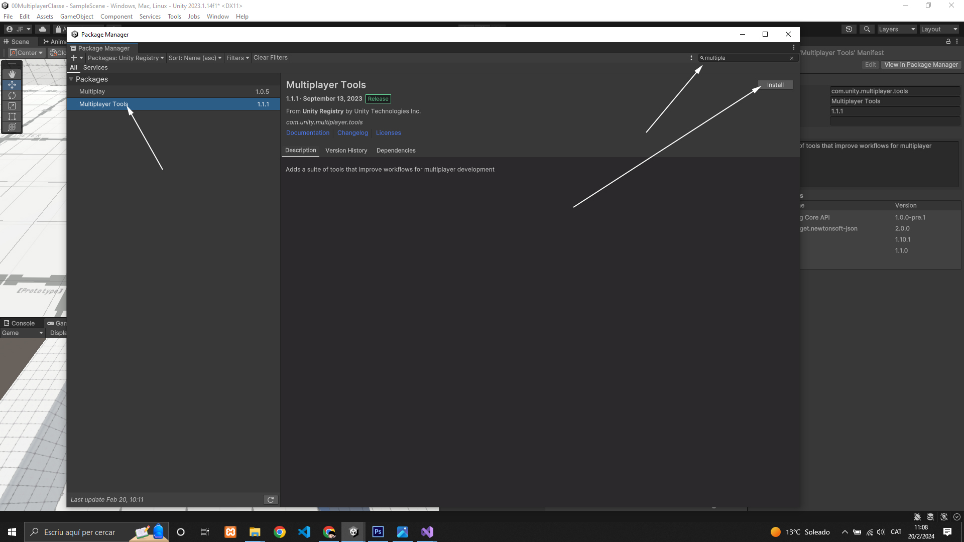Image resolution: width=964 pixels, height=542 pixels.
Task: Click the Unity Cloud icon in the toolbar
Action: (x=43, y=29)
